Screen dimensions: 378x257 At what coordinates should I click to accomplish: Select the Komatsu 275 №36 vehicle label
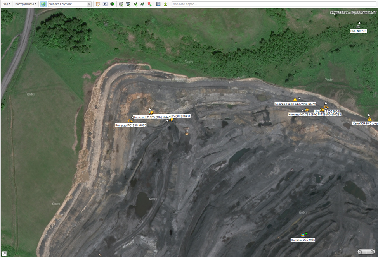coord(303,240)
